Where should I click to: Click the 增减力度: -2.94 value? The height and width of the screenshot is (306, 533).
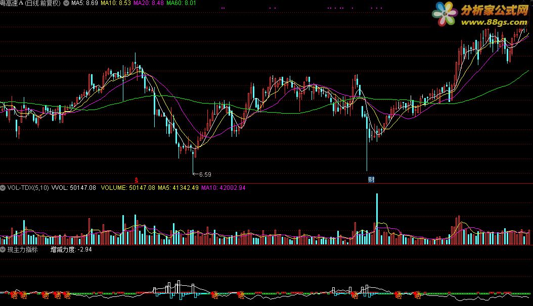click(71, 249)
